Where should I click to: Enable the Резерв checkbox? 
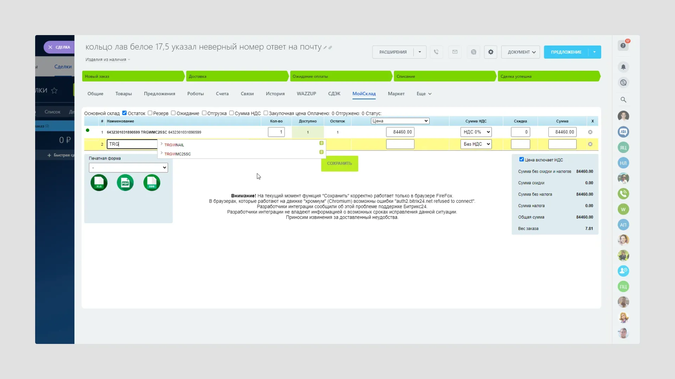tap(150, 113)
